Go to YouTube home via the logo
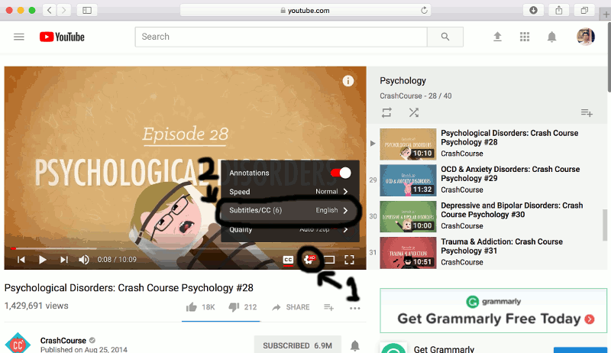611x353 pixels. (62, 37)
